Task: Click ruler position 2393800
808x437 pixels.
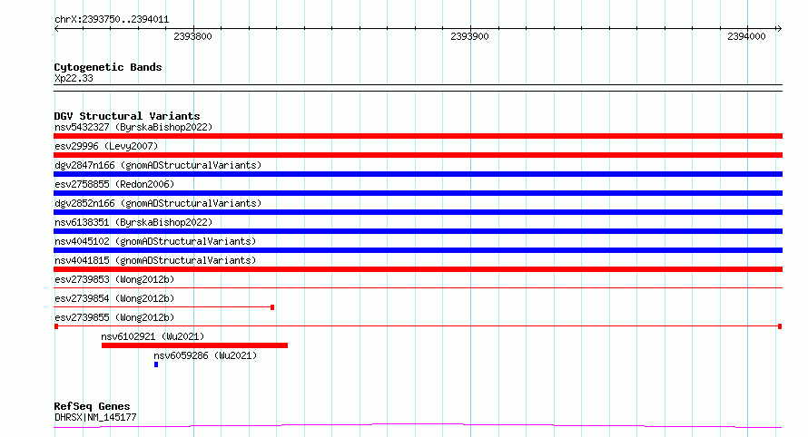Action: 192,36
